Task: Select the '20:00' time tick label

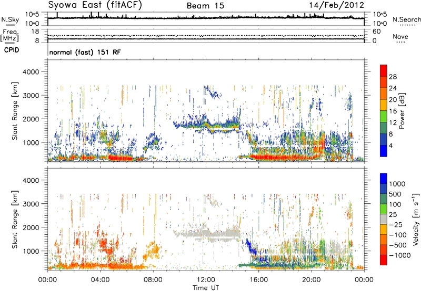Action: point(312,280)
